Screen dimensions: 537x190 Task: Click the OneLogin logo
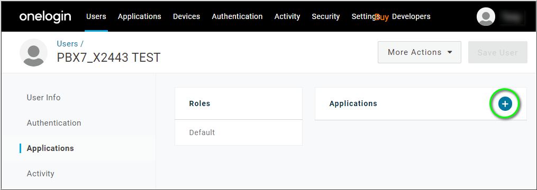click(x=45, y=16)
